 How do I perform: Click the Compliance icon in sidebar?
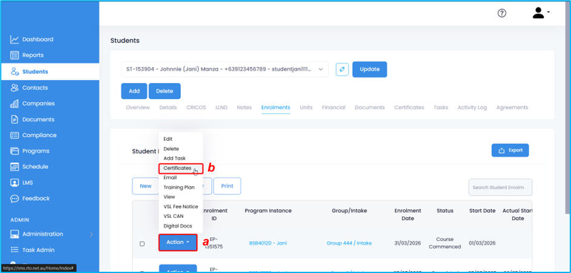coord(15,135)
